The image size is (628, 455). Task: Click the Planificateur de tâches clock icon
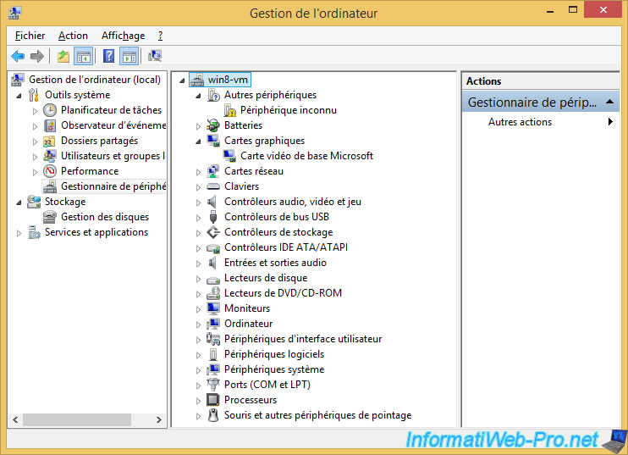(51, 110)
